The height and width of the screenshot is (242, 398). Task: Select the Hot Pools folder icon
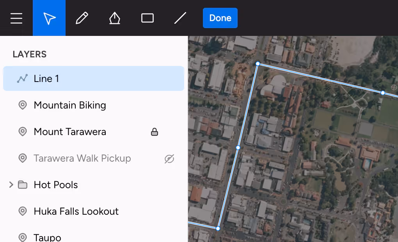pyautogui.click(x=23, y=185)
